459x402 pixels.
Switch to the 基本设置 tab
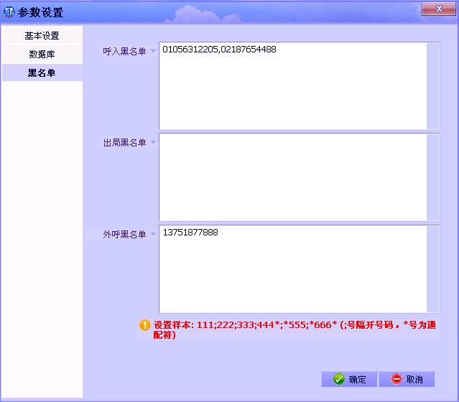coord(42,36)
